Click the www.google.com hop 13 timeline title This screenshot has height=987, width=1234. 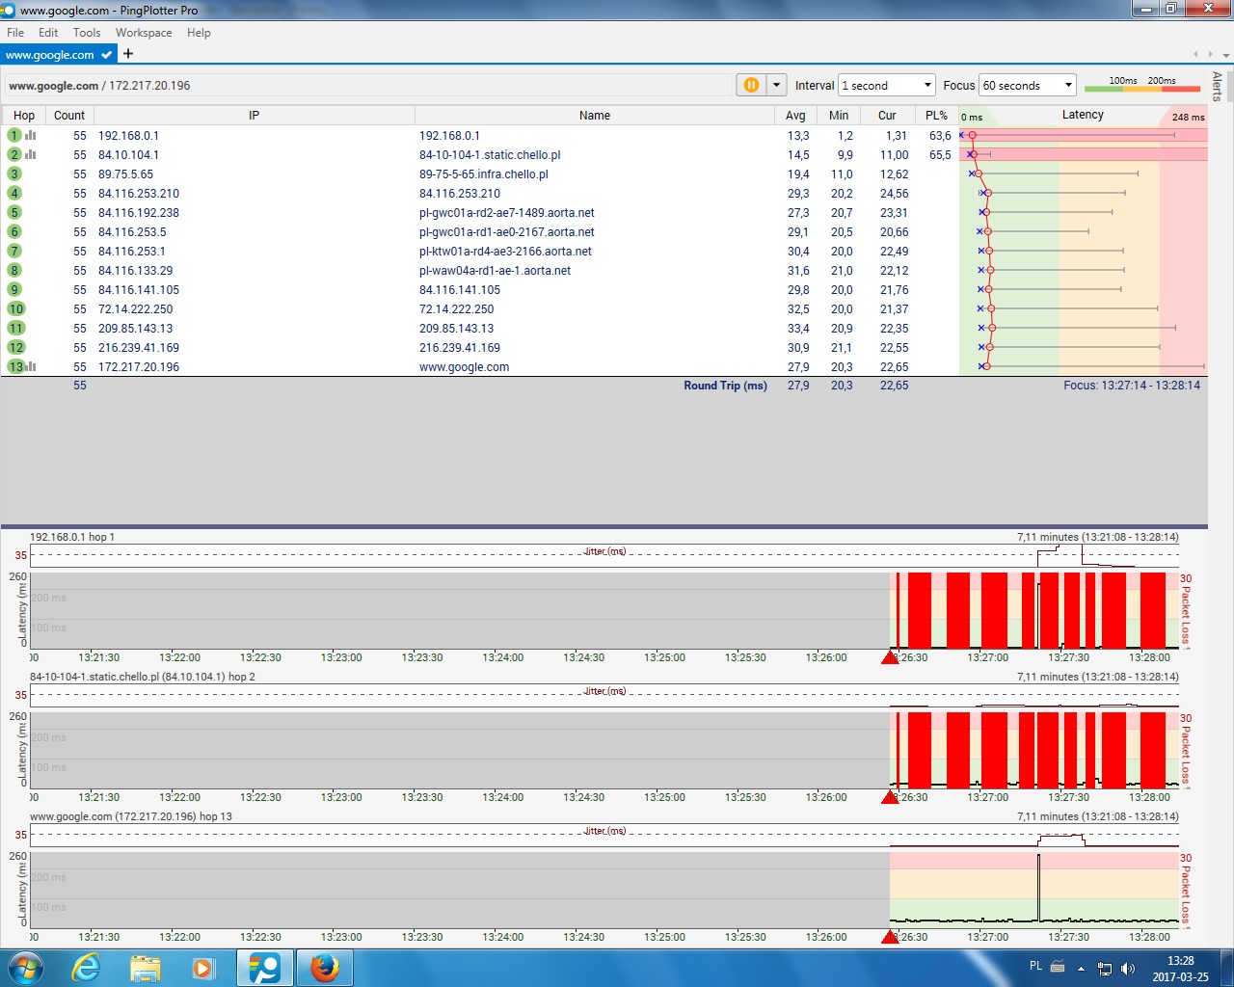coord(131,816)
